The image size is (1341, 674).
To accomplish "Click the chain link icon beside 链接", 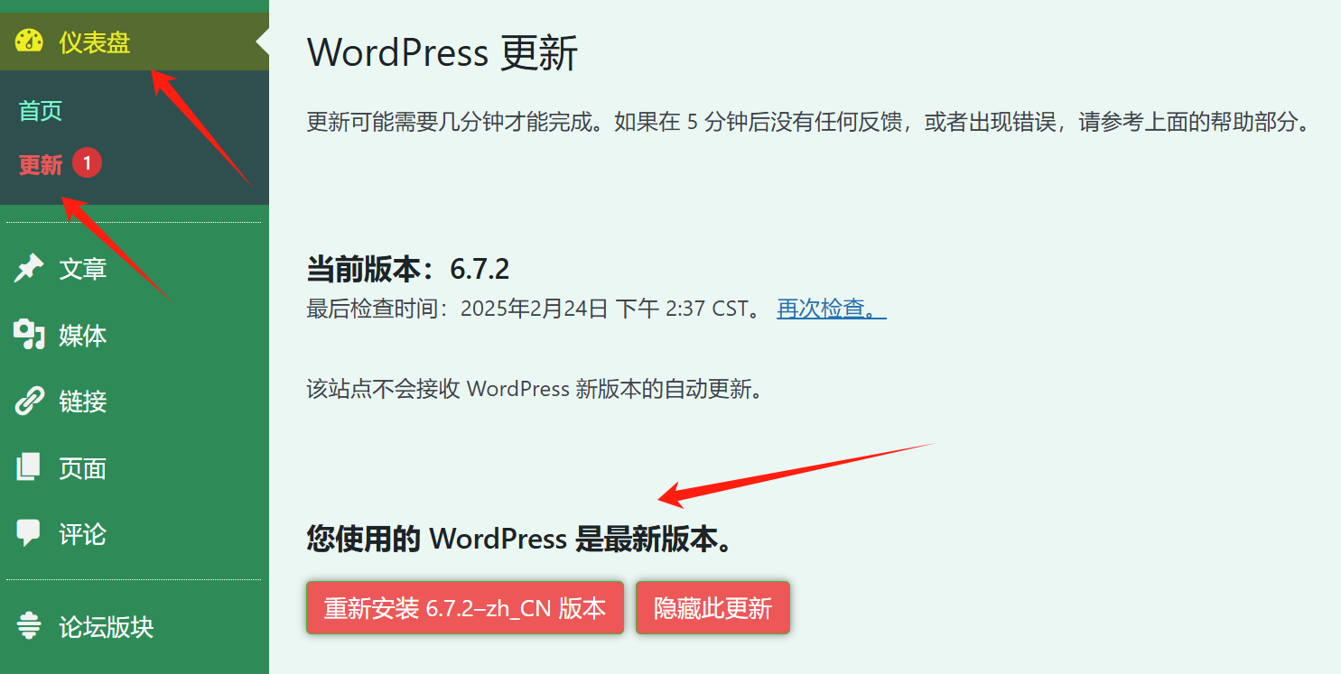I will click(x=27, y=401).
